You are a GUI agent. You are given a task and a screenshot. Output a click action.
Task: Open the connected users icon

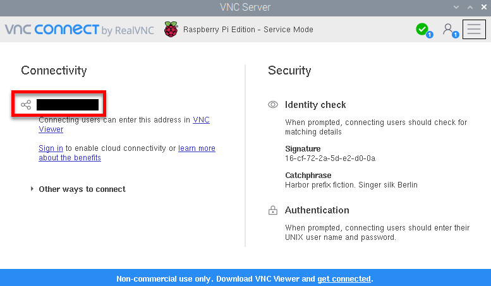[x=448, y=30]
